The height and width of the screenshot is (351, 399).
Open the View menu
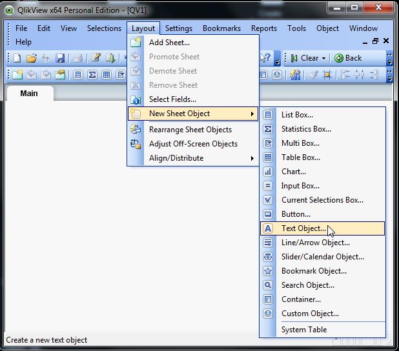click(68, 28)
